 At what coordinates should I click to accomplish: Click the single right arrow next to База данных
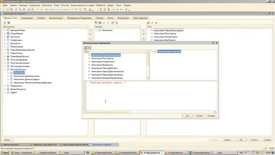91,30
